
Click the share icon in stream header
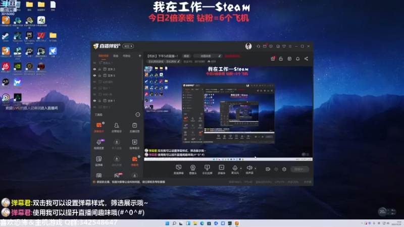pos(306,59)
